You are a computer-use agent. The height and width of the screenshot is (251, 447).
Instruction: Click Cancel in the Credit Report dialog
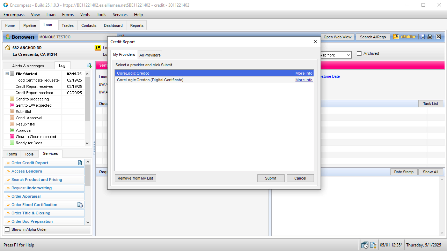pyautogui.click(x=300, y=178)
